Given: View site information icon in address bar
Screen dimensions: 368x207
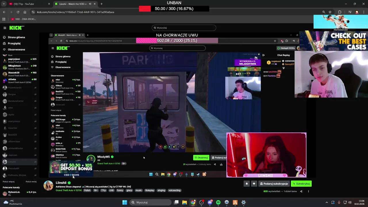Looking at the screenshot, I should point(33,12).
